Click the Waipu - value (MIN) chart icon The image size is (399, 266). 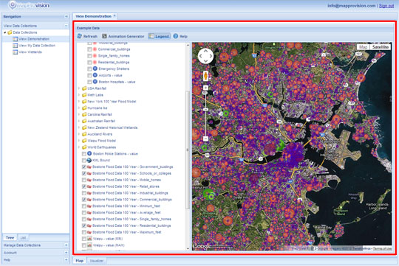(89, 239)
